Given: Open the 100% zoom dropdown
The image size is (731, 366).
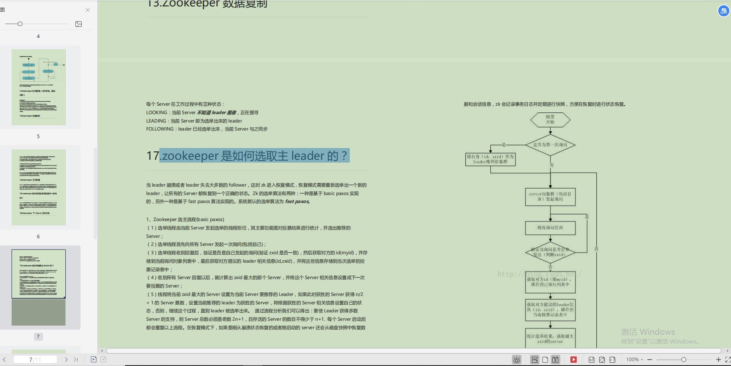Looking at the screenshot, I should coord(634,360).
